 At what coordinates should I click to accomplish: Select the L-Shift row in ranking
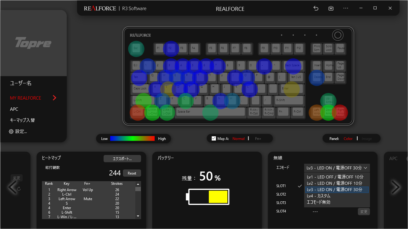coord(88,212)
